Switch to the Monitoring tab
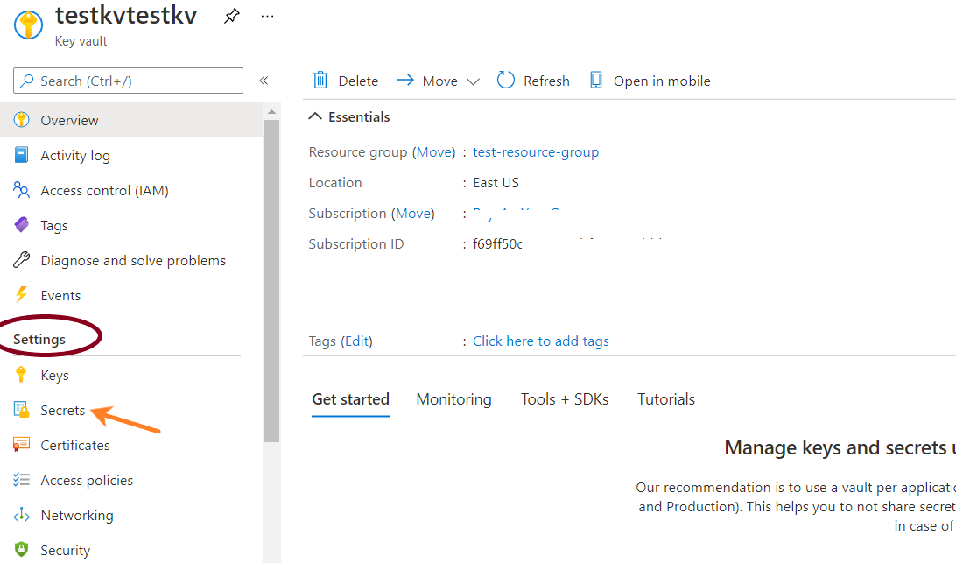Image resolution: width=956 pixels, height=563 pixels. tap(453, 399)
